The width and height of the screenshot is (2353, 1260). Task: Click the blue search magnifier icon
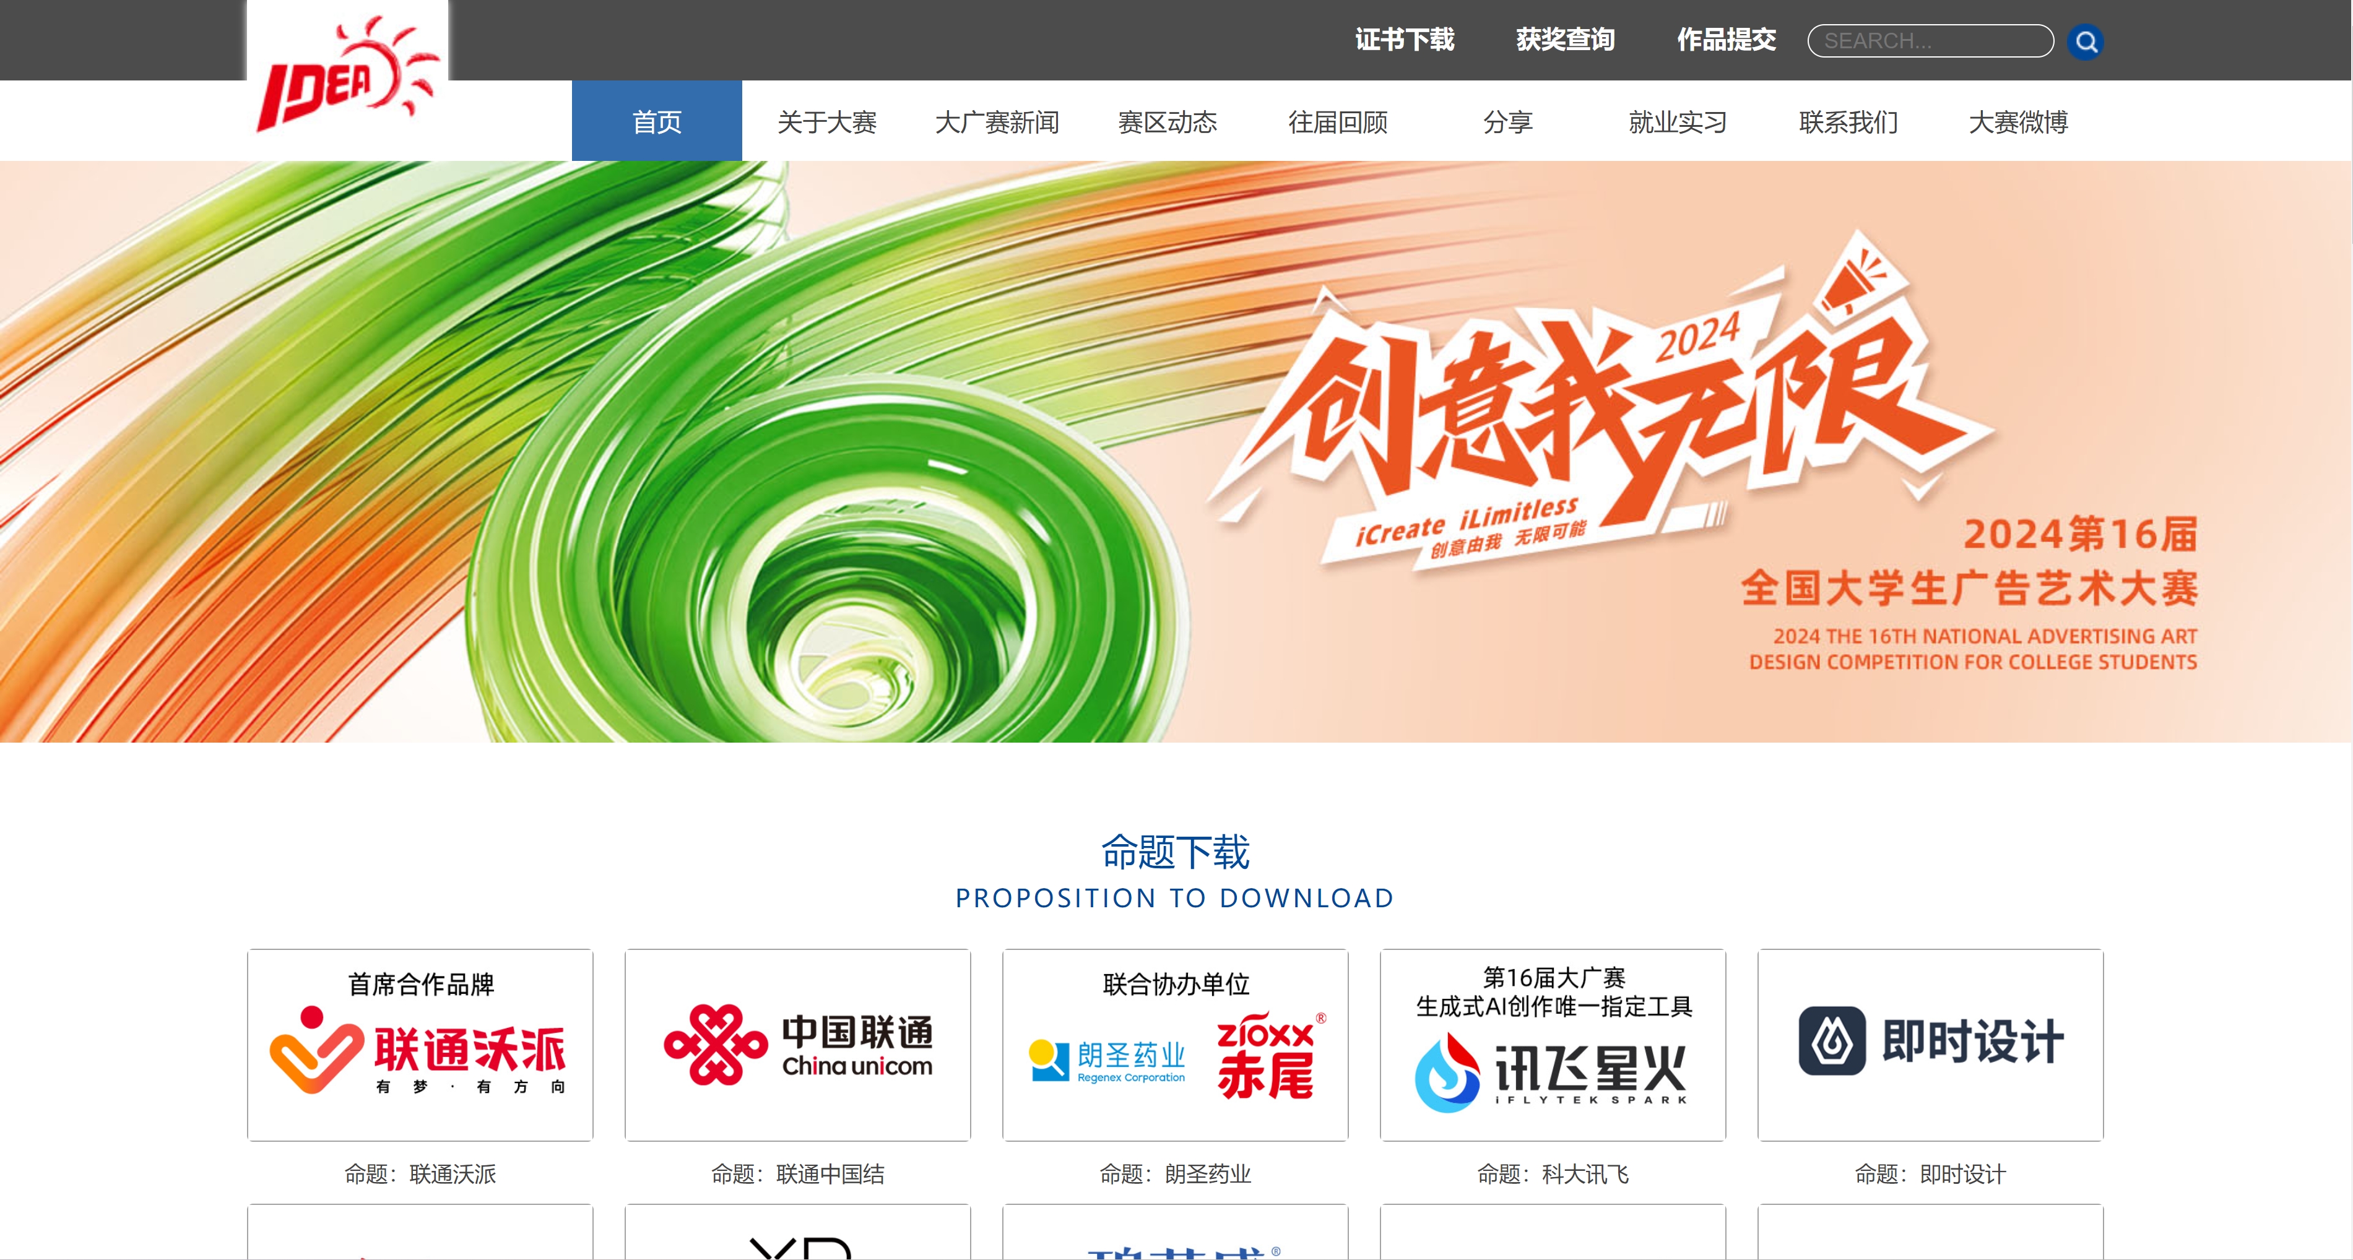click(2084, 41)
